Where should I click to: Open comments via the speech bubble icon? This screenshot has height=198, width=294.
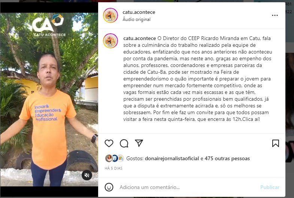pyautogui.click(x=124, y=143)
